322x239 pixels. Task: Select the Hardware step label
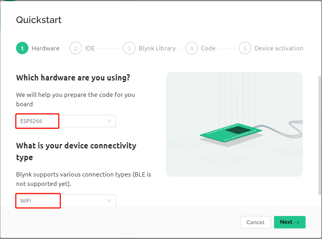(x=46, y=48)
